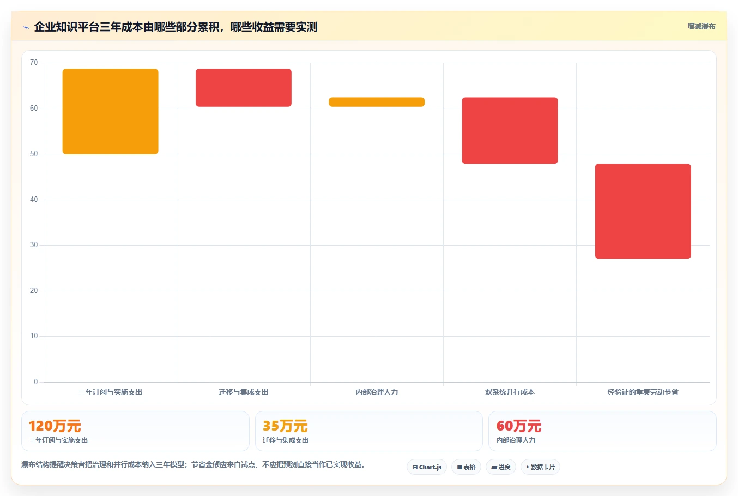Click the y-axis tick 50
The width and height of the screenshot is (738, 496).
pyautogui.click(x=34, y=154)
